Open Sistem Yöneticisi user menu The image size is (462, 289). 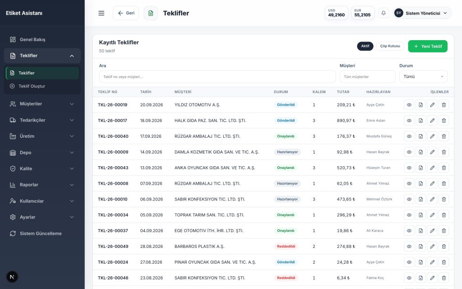422,13
